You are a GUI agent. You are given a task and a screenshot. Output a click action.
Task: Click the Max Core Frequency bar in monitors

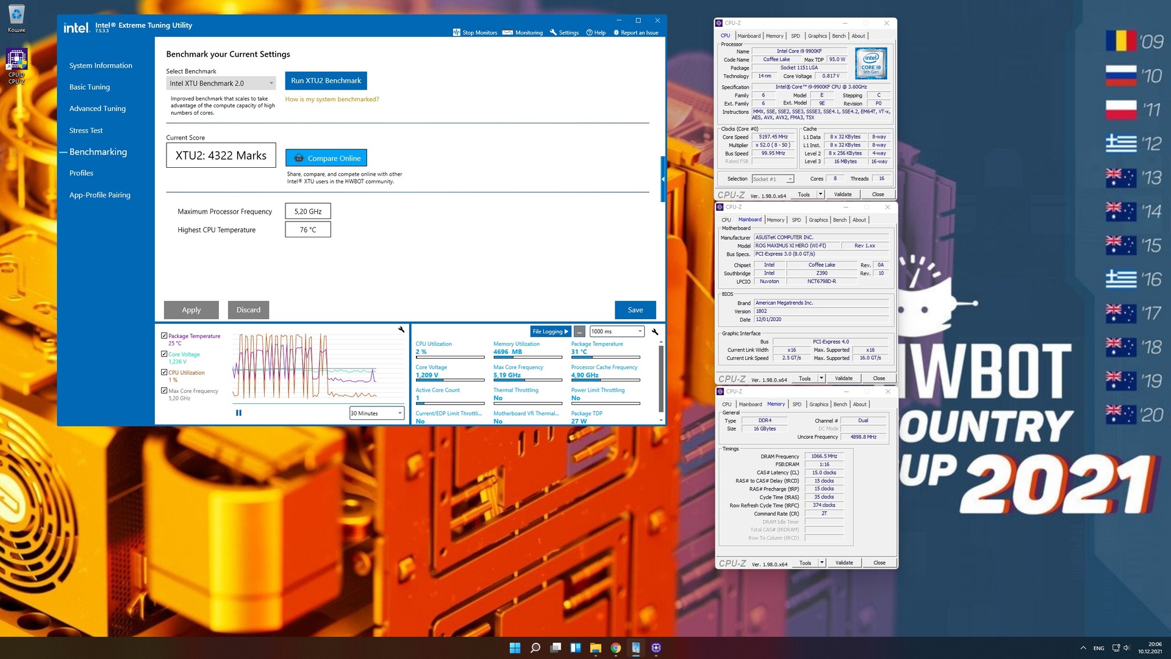pos(528,381)
